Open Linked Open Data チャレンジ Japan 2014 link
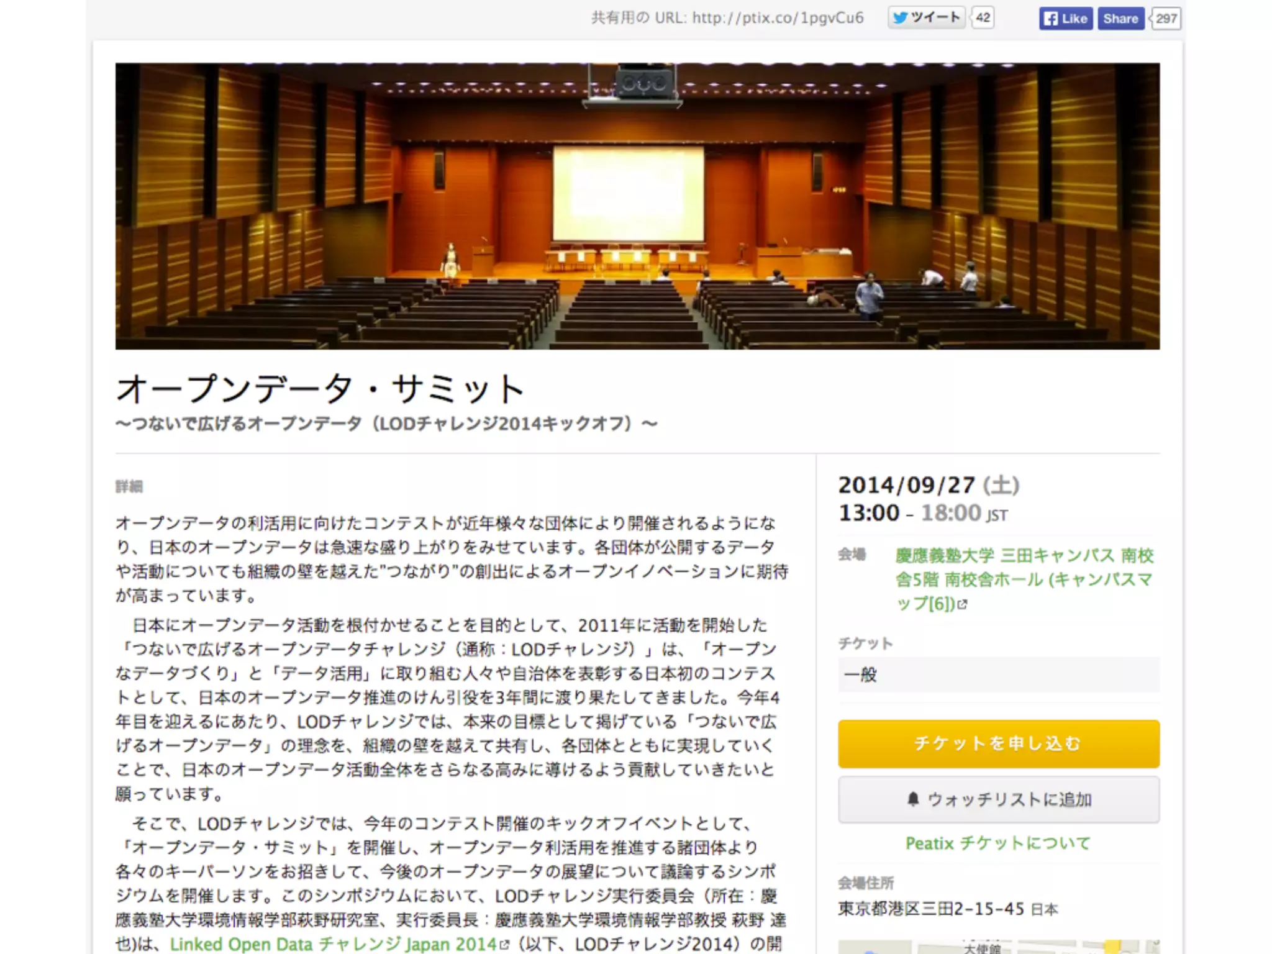Viewport: 1272px width, 954px height. click(333, 944)
